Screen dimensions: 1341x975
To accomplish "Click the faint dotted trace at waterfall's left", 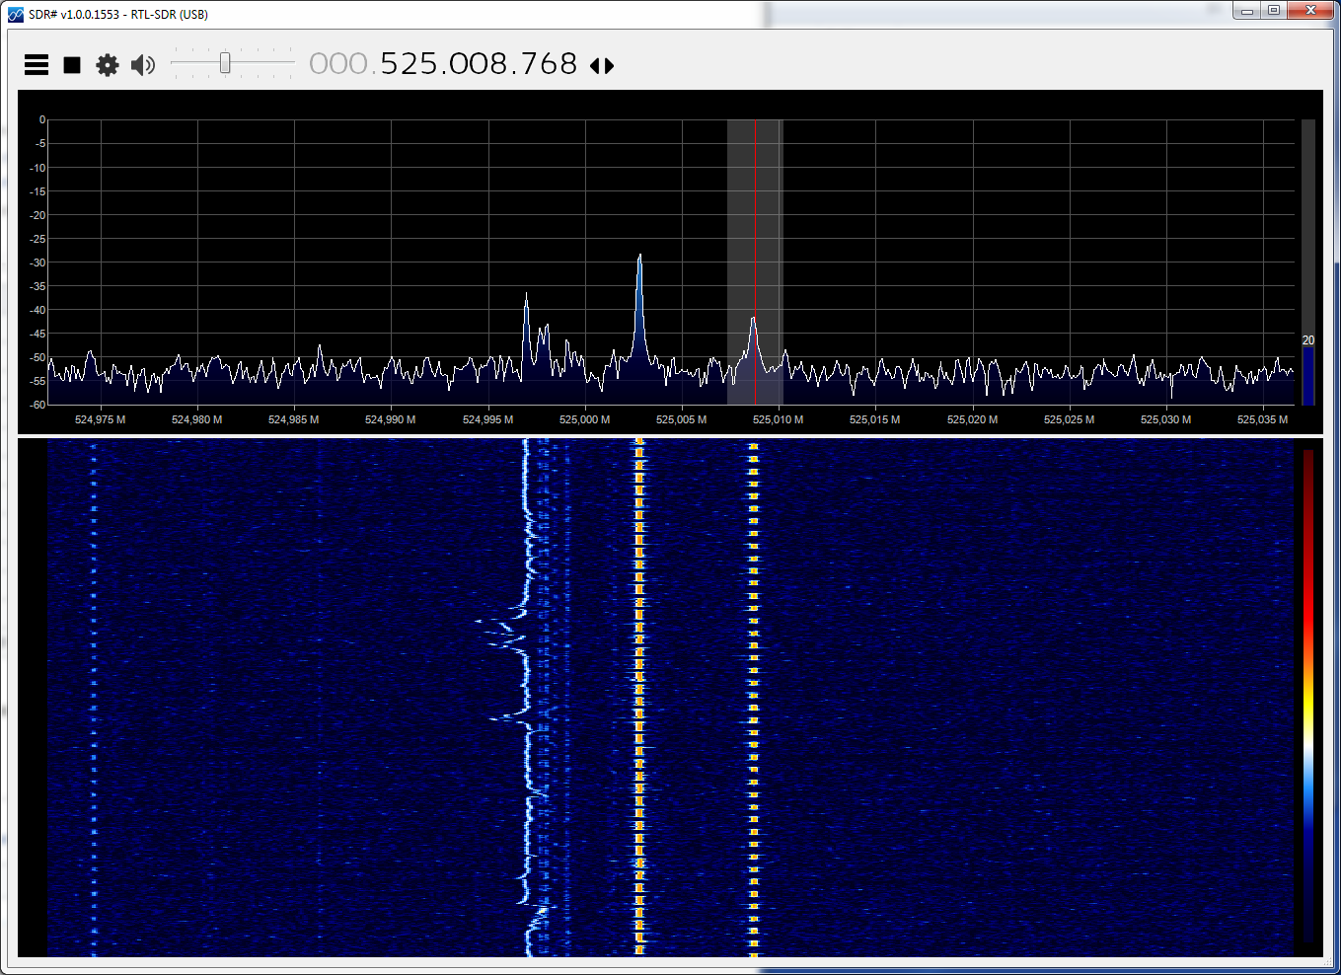I will 94,697.
